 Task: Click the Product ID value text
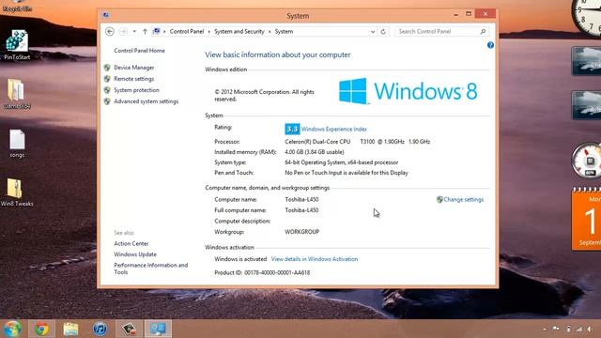pyautogui.click(x=277, y=273)
